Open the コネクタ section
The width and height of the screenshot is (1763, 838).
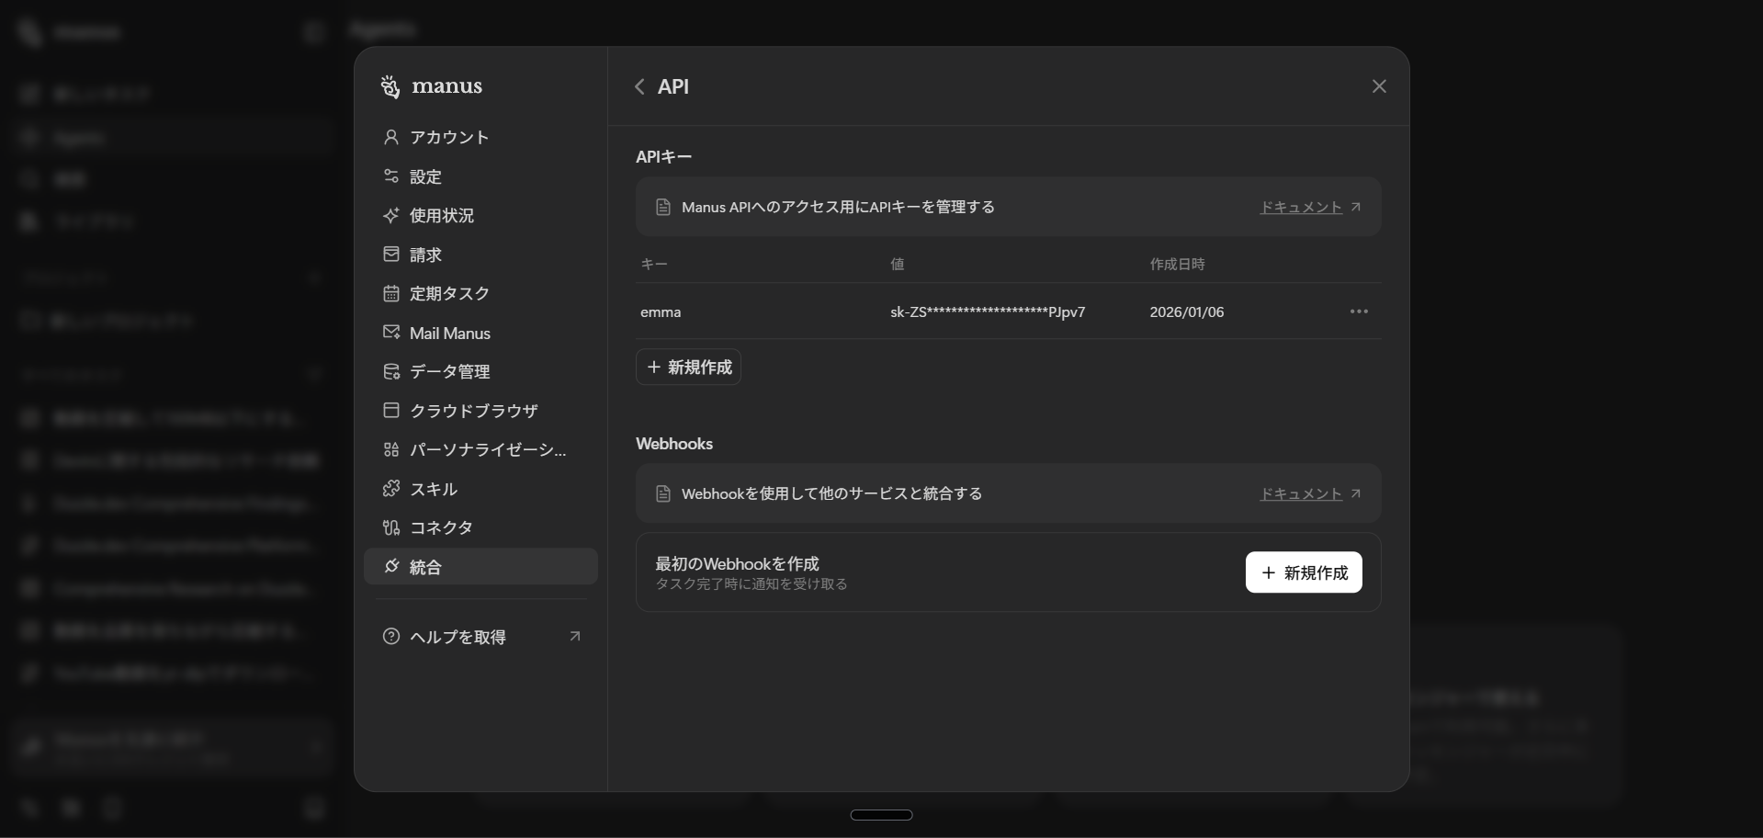pyautogui.click(x=441, y=527)
